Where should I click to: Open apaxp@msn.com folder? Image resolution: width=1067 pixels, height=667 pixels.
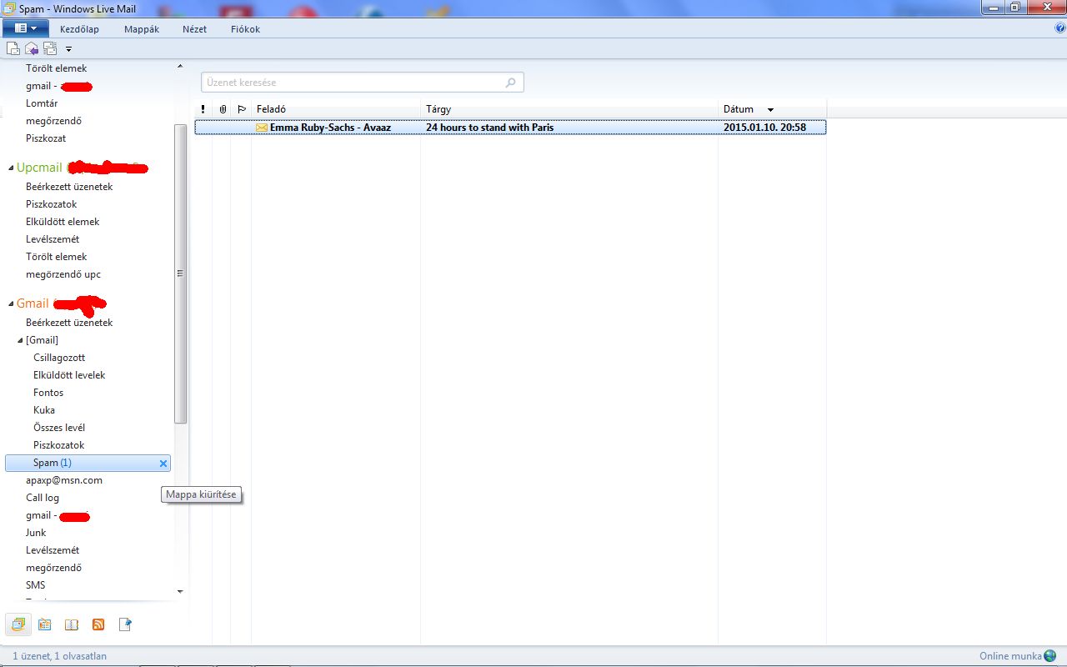click(64, 480)
